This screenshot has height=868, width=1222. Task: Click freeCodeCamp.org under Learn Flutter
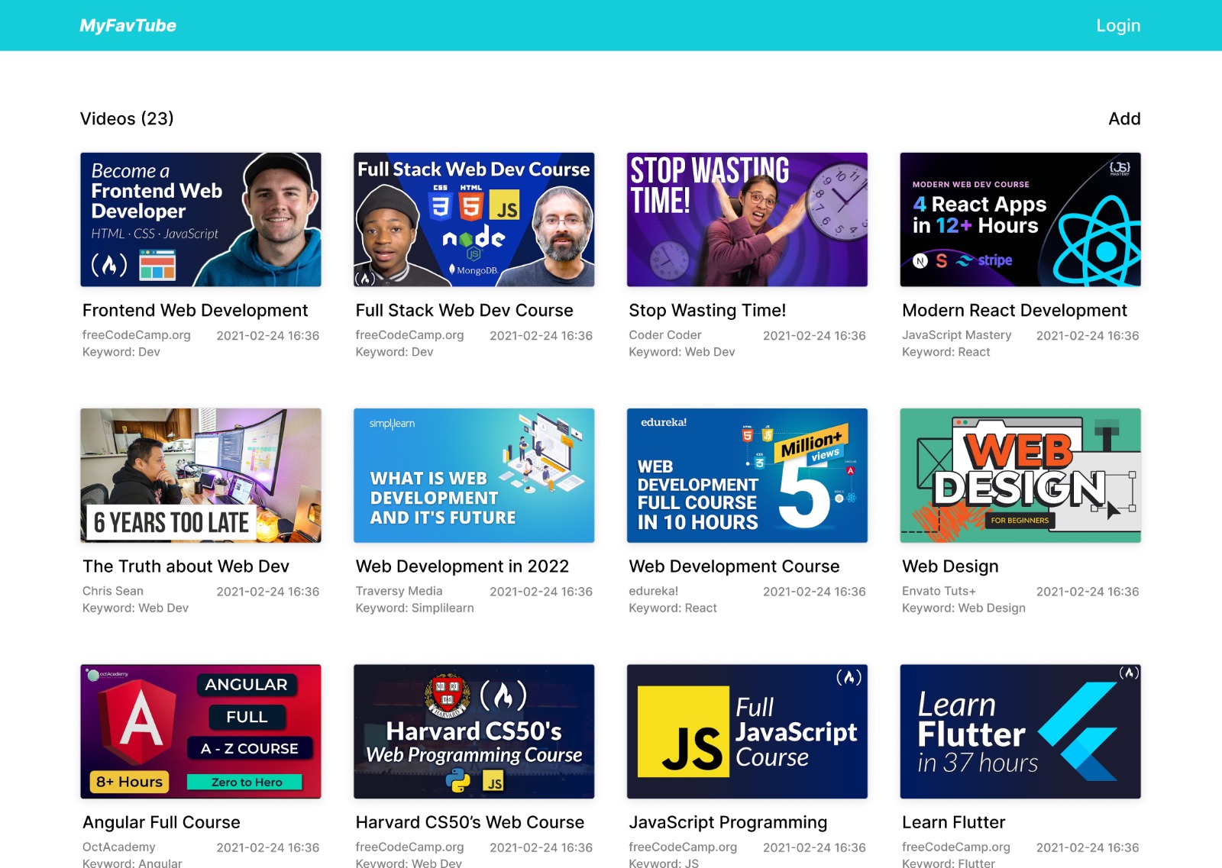click(955, 847)
